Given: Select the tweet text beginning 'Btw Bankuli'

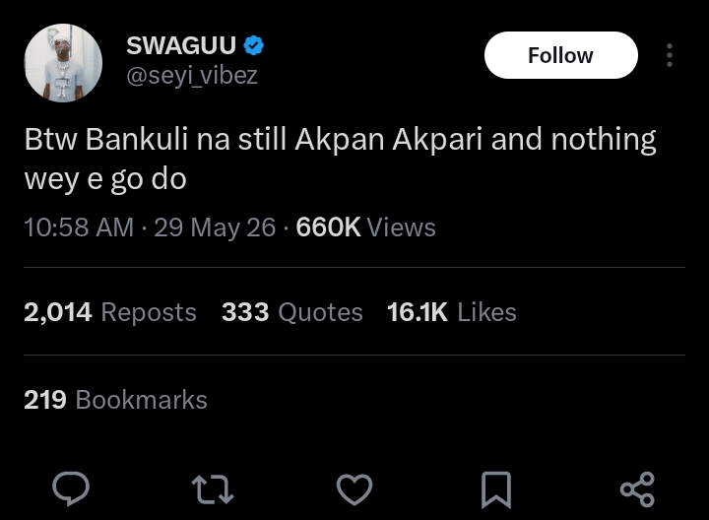Looking at the screenshot, I should [x=340, y=159].
